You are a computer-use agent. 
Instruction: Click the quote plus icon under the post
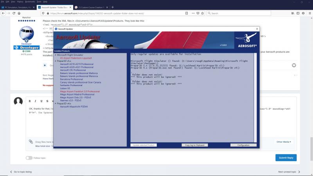coord(45,65)
